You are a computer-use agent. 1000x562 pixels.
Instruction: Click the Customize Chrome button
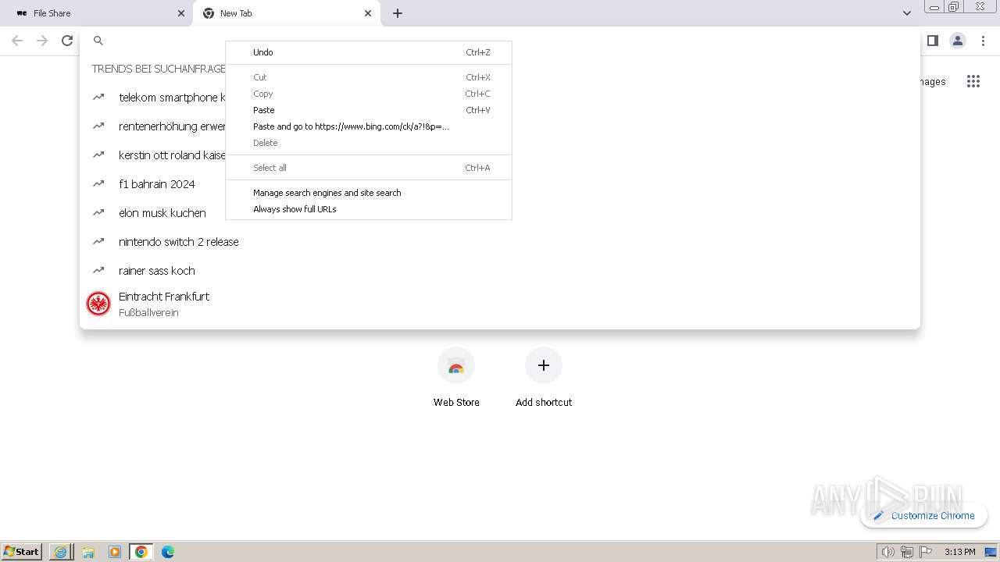[923, 515]
